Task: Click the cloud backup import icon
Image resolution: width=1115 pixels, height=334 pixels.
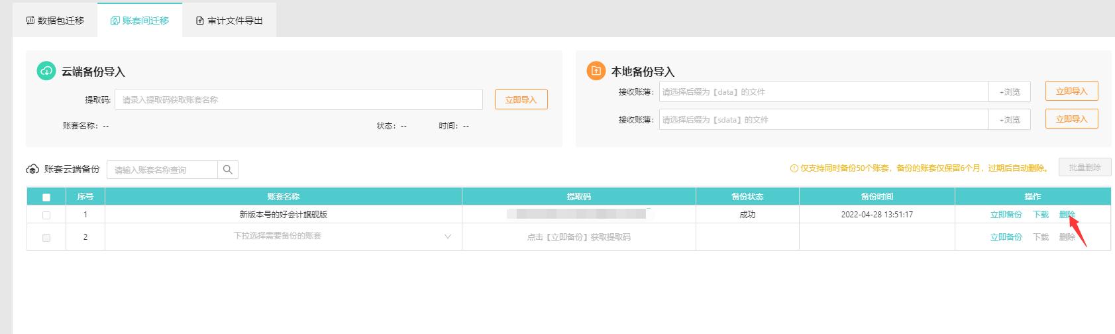Action: pyautogui.click(x=46, y=70)
